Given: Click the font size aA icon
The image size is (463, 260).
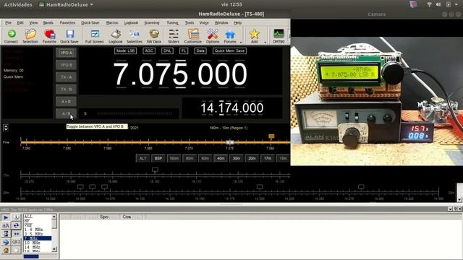Looking at the screenshot, I should [6, 226].
